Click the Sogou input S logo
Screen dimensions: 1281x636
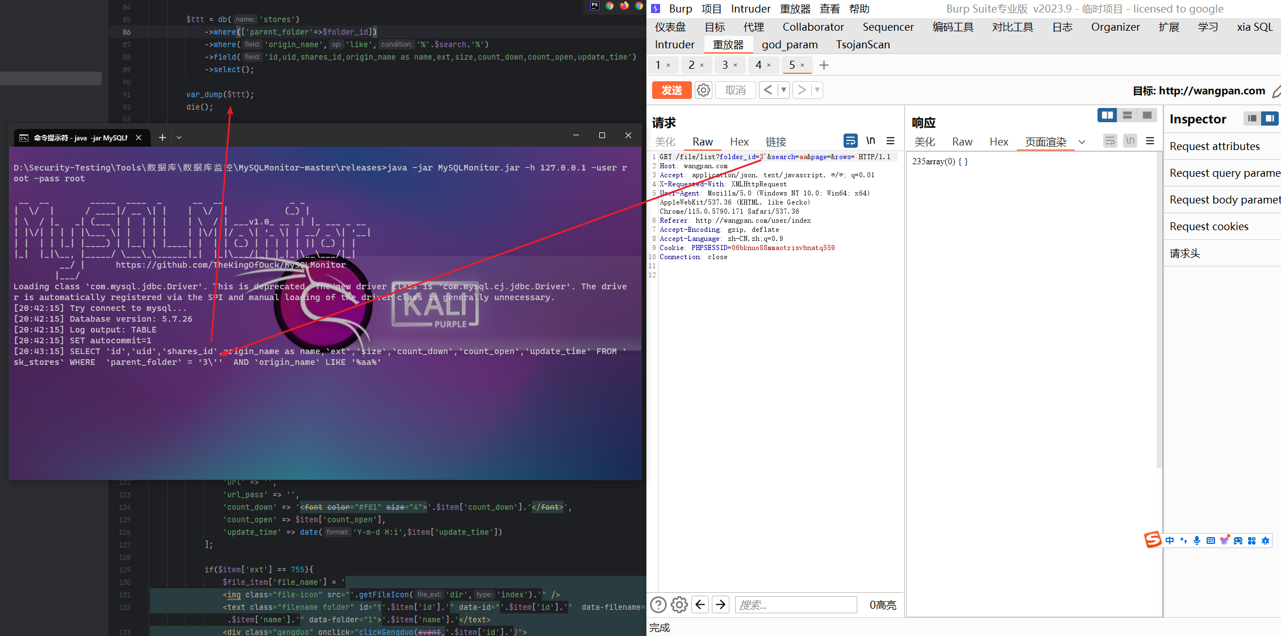click(x=1153, y=539)
